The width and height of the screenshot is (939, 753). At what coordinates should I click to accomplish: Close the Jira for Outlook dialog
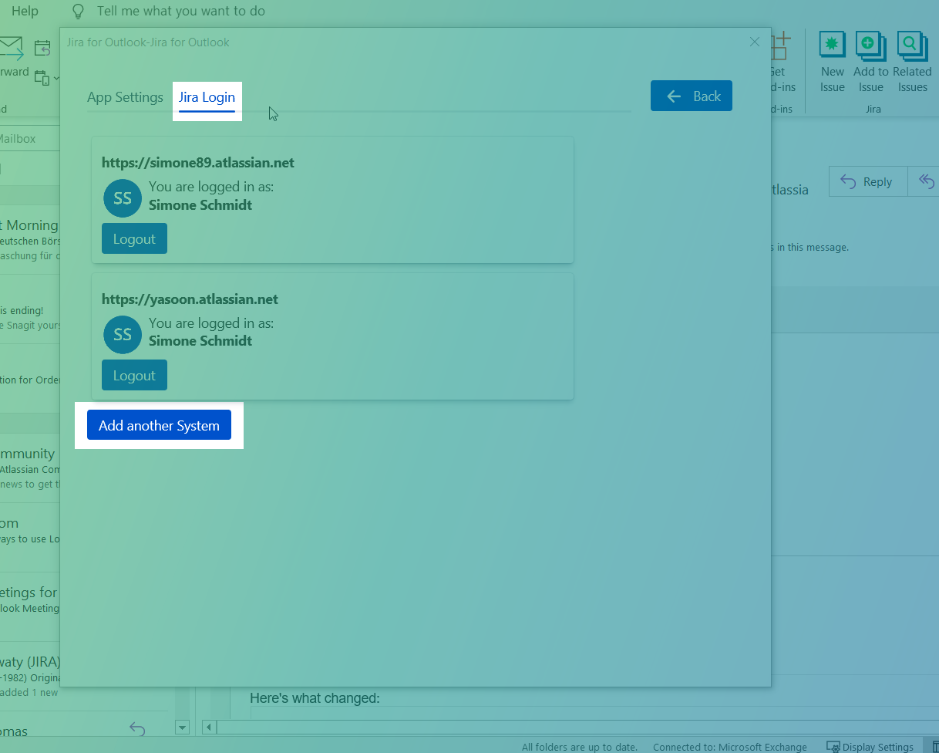point(755,42)
